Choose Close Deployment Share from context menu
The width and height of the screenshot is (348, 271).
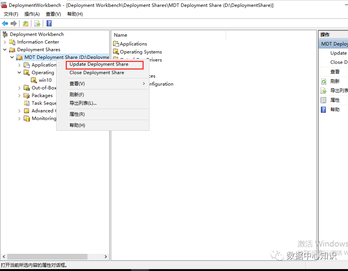pyautogui.click(x=102, y=73)
